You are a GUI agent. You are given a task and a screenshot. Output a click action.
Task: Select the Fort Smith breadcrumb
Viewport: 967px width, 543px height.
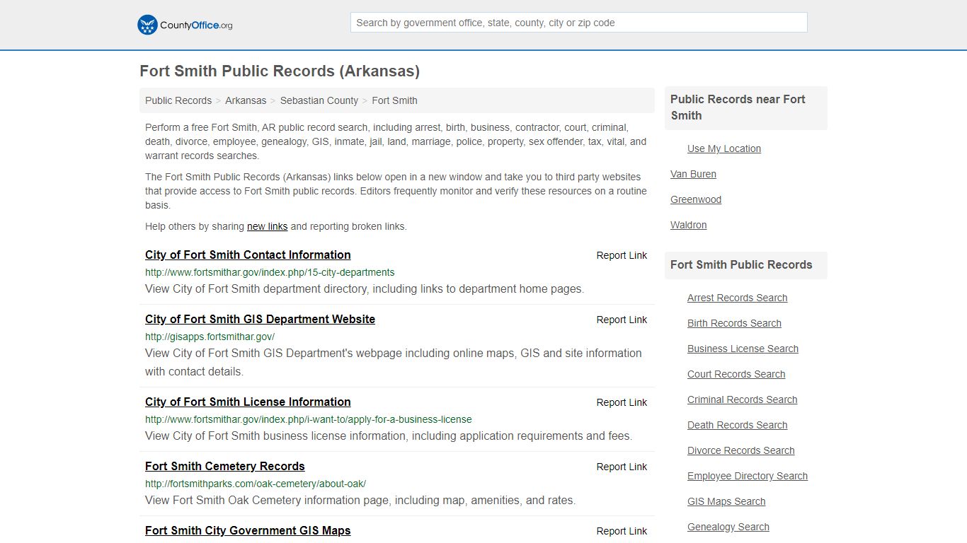tap(394, 100)
